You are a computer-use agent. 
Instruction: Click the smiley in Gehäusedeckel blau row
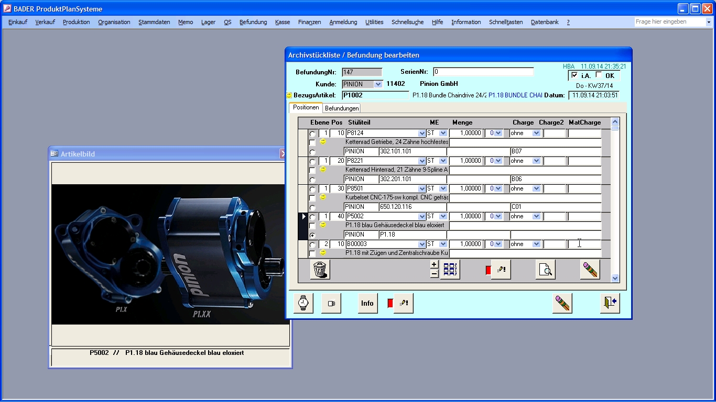(323, 225)
